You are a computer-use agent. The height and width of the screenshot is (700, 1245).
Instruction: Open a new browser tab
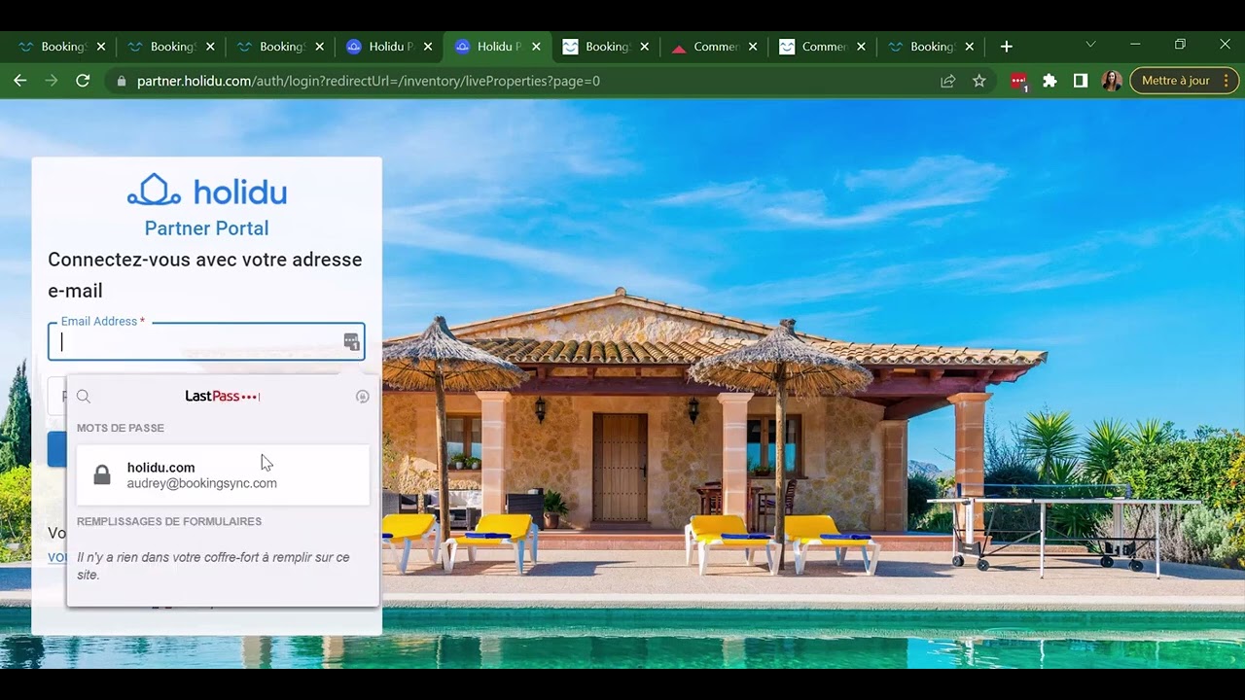pyautogui.click(x=1007, y=46)
